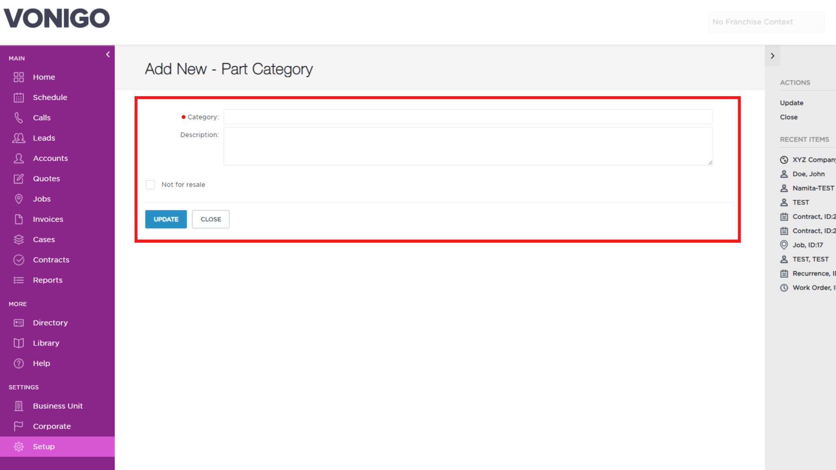Toggle the Not for resale checkbox
836x470 pixels.
[150, 185]
